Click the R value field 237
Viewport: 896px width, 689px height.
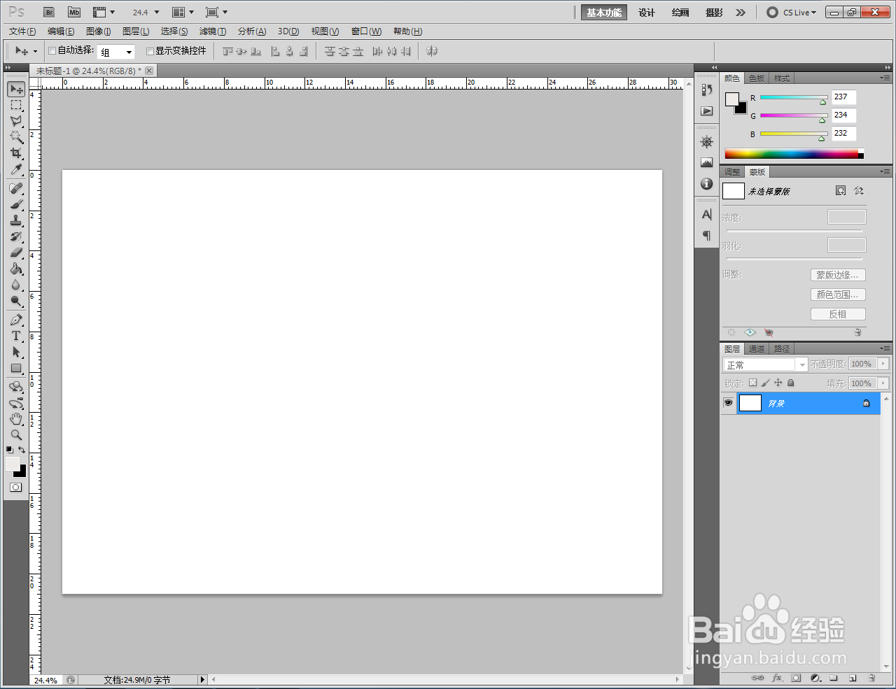843,97
